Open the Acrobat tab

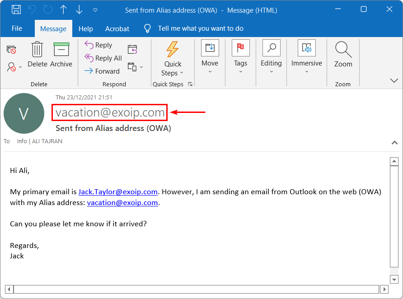click(x=117, y=29)
